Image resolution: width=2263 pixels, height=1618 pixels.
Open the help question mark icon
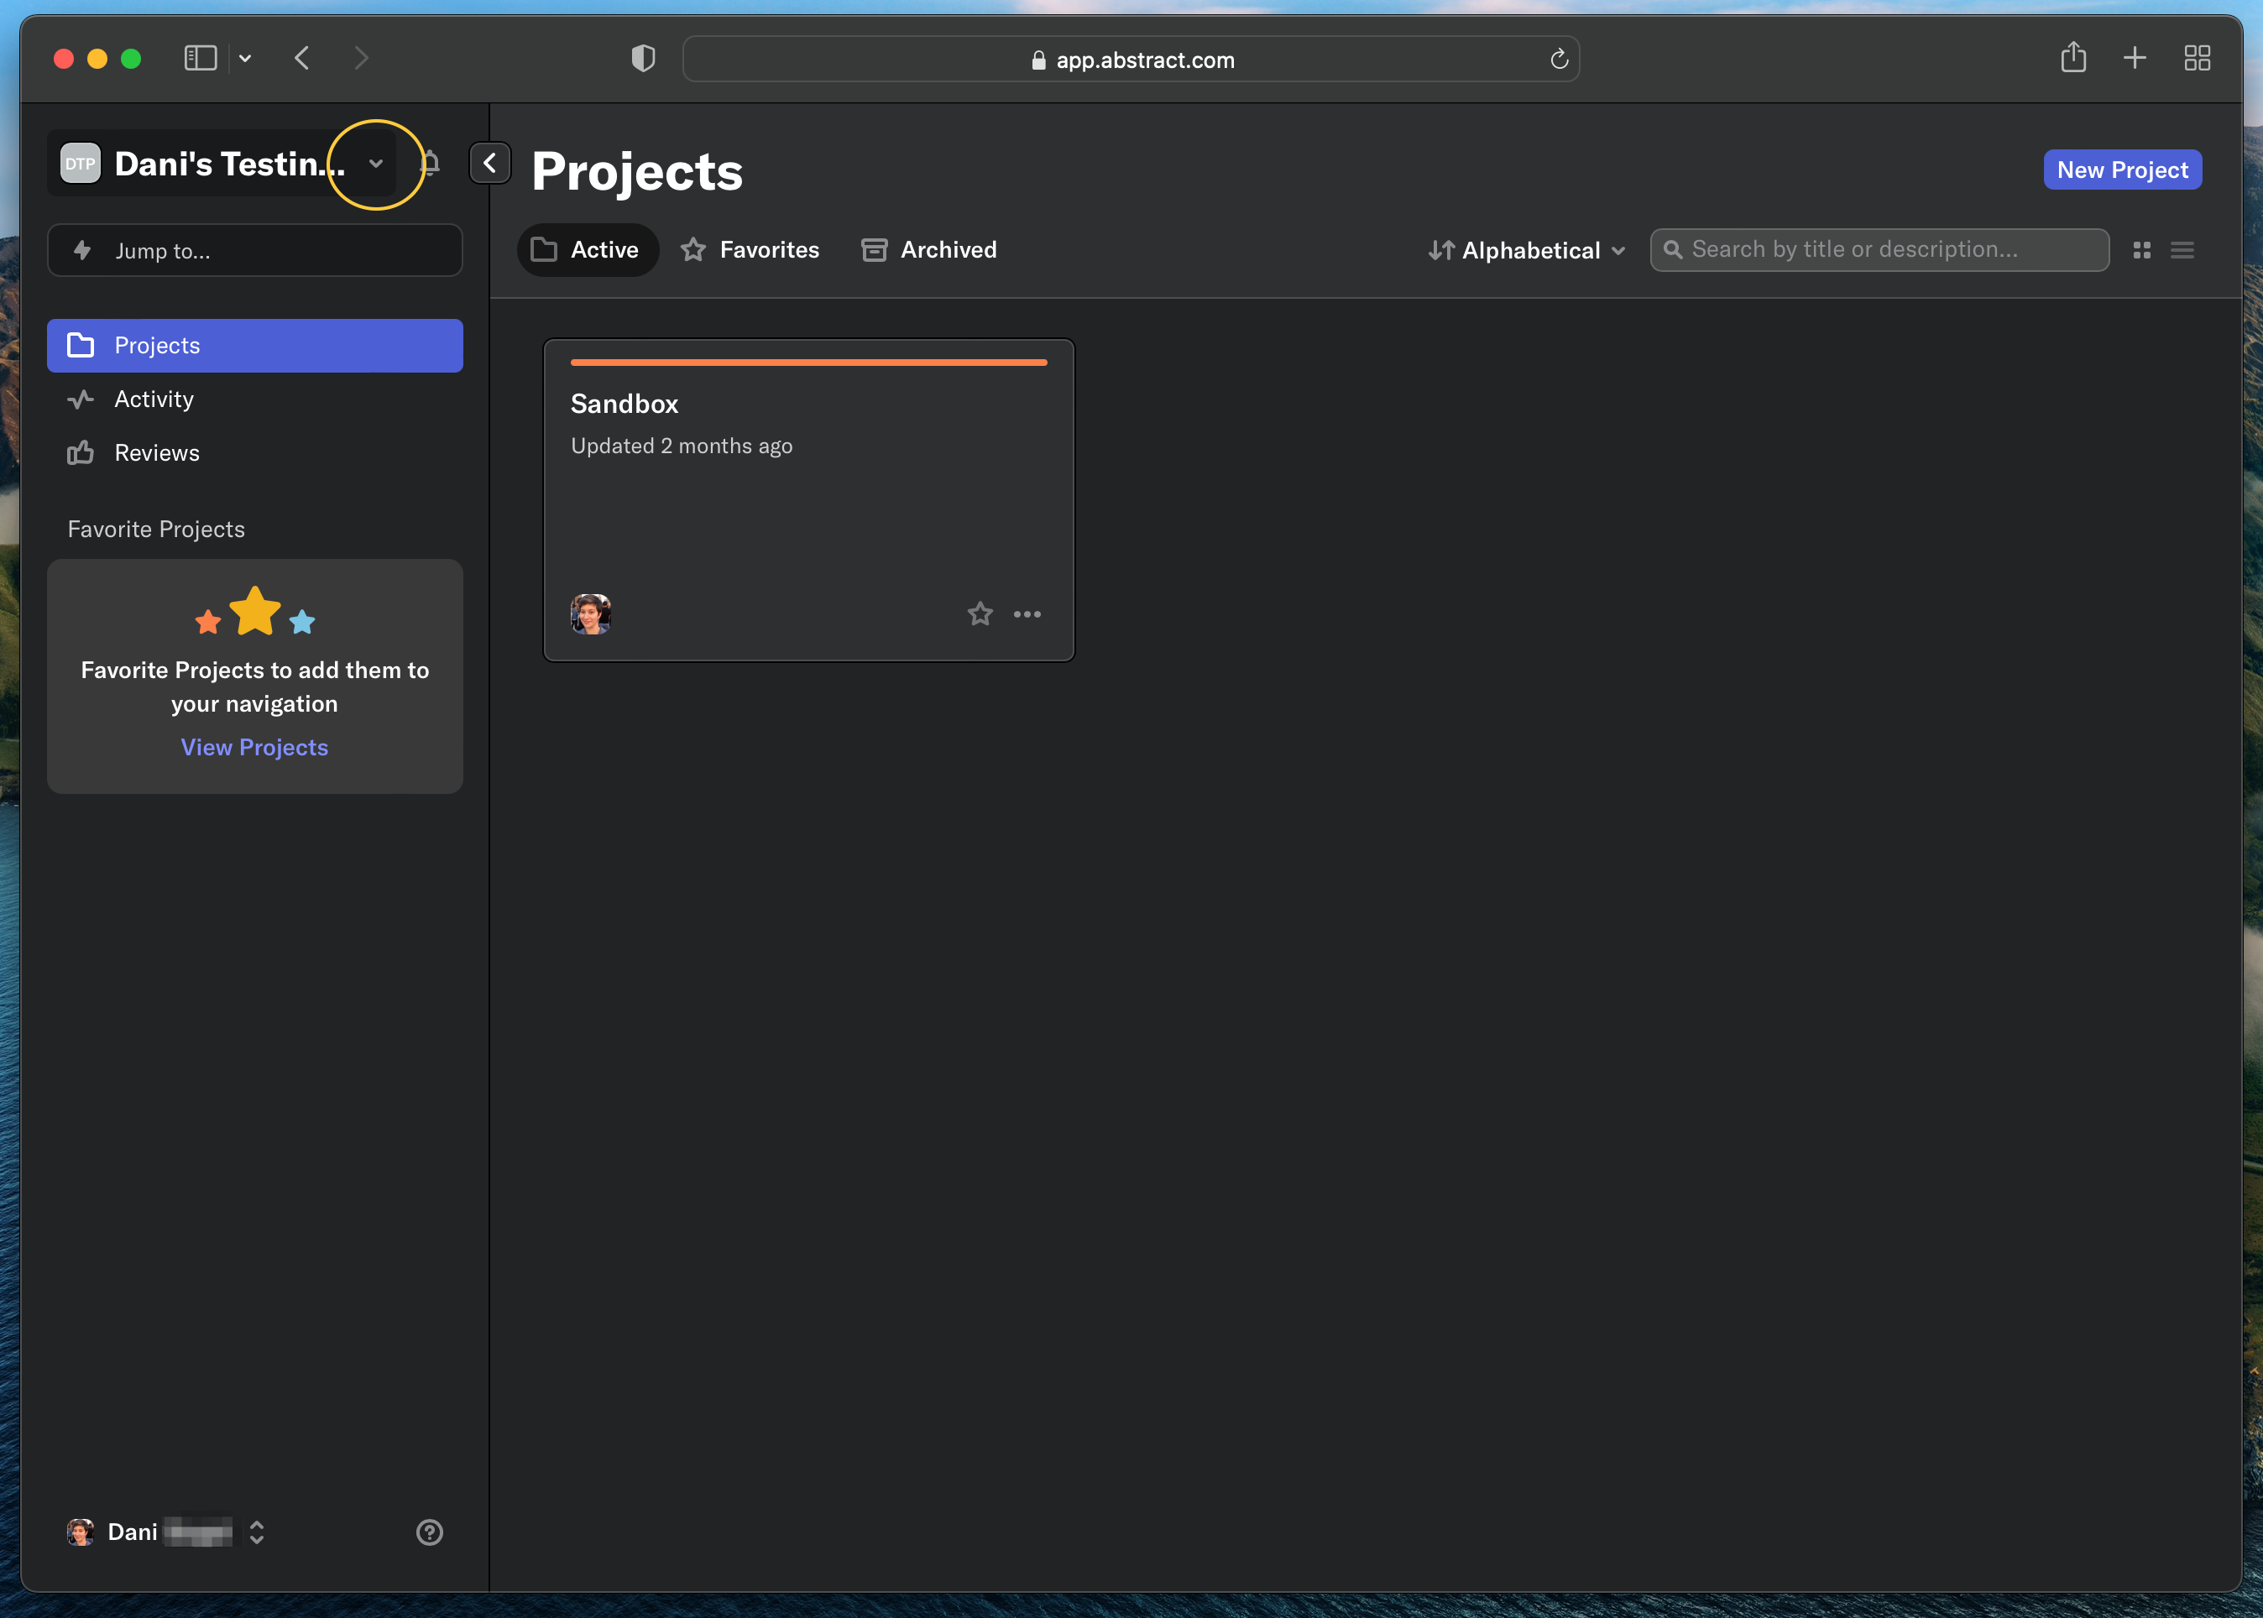pyautogui.click(x=430, y=1532)
